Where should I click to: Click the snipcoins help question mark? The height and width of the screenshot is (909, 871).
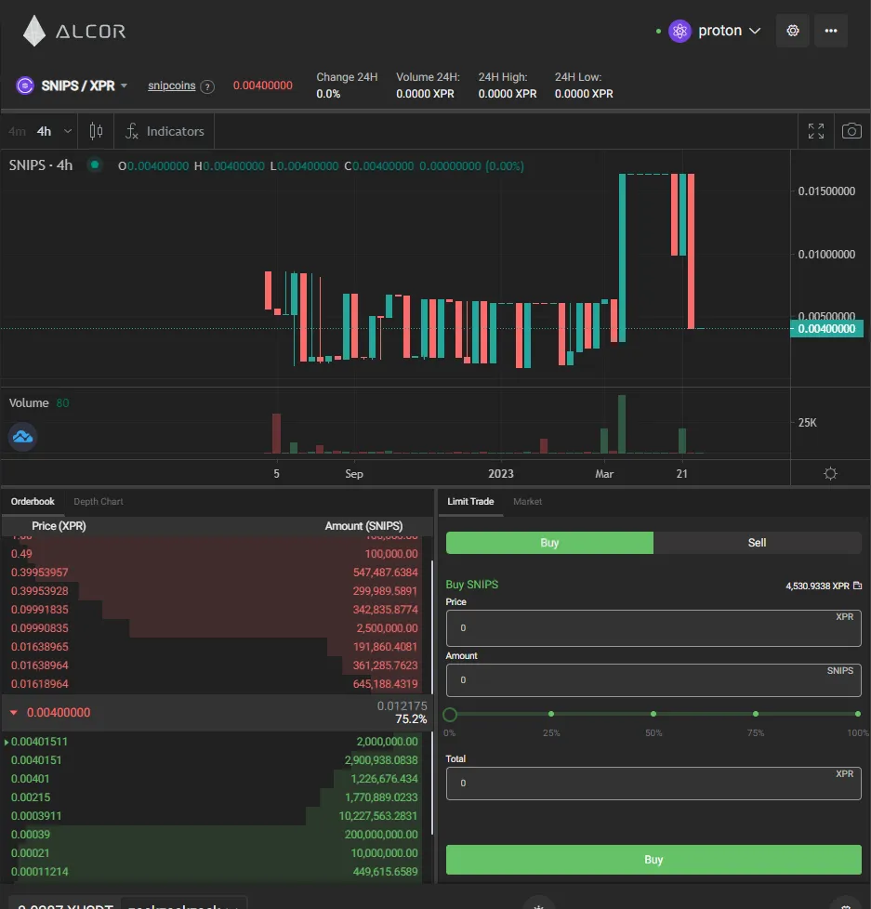click(x=207, y=87)
